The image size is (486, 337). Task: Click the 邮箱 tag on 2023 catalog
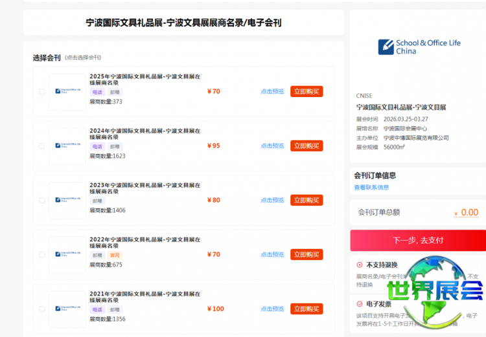point(97,201)
